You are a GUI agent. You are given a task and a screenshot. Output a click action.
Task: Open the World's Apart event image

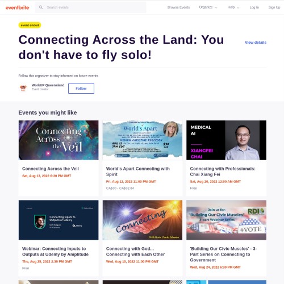point(143,140)
